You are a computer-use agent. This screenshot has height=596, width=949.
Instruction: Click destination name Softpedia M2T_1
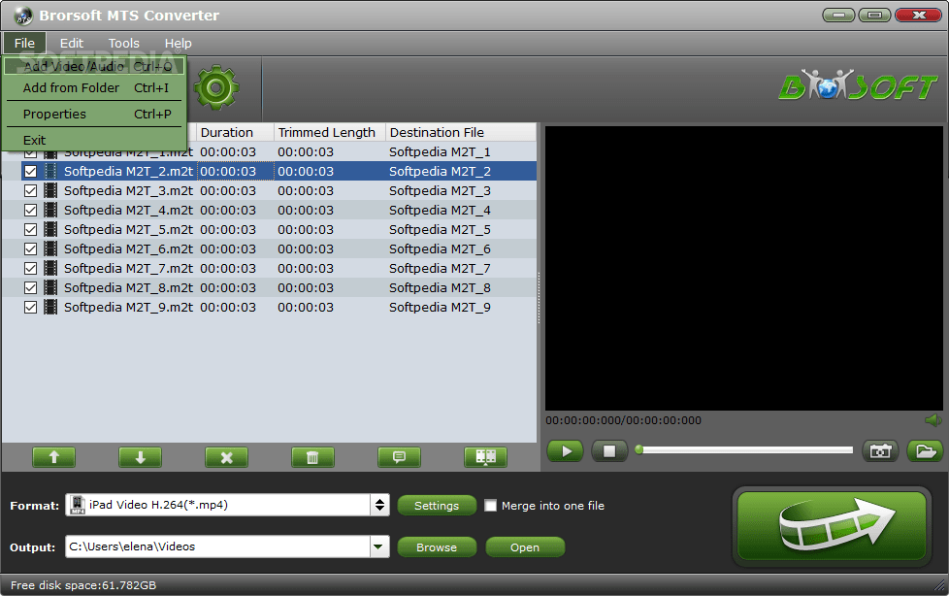coord(440,152)
